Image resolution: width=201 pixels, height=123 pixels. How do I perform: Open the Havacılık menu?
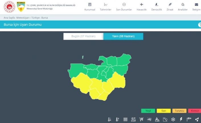pos(141,7)
